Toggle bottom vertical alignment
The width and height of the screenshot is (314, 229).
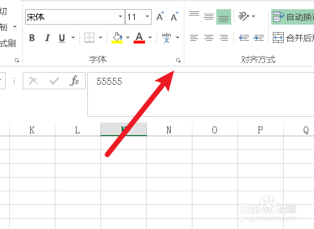[224, 17]
